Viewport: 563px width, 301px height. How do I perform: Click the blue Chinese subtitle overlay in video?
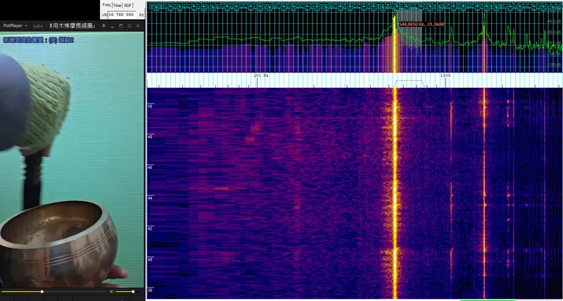[x=39, y=40]
